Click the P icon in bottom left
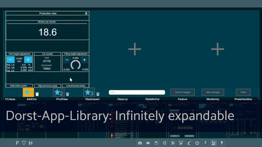 click(17, 143)
